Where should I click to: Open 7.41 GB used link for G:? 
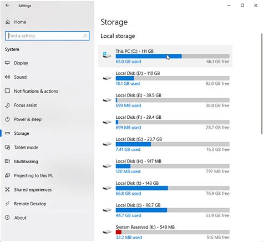click(x=128, y=149)
